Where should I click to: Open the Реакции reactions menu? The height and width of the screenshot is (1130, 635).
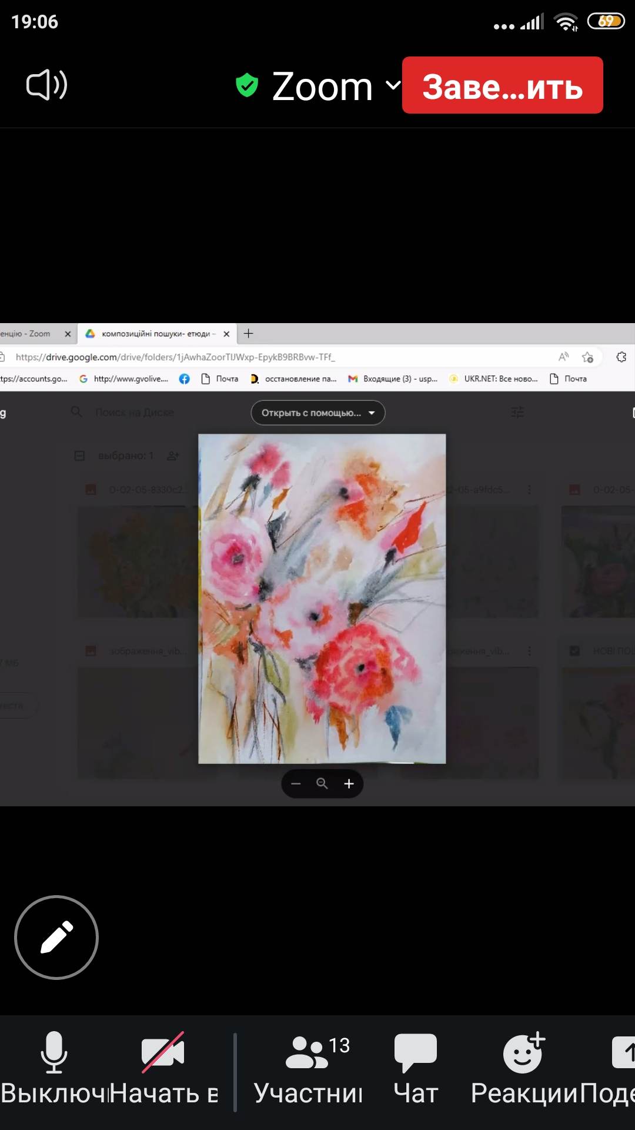click(x=524, y=1068)
